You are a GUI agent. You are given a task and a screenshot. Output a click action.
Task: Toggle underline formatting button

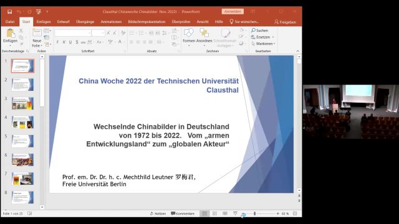coord(70,42)
